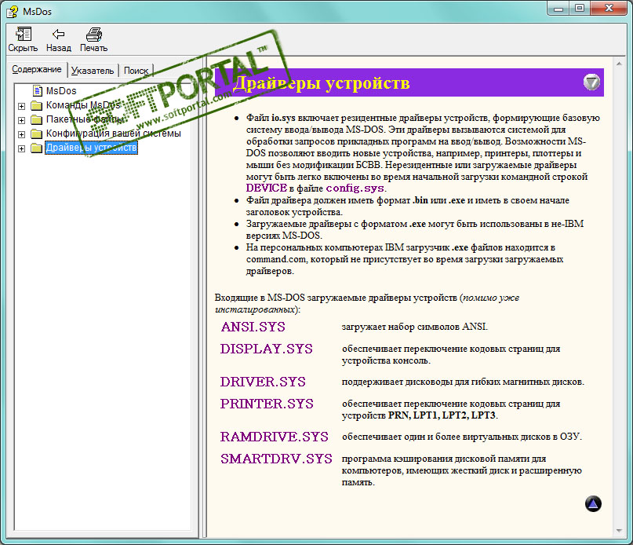The height and width of the screenshot is (545, 633).
Task: Go back with the Назад arrow icon
Action: (58, 34)
